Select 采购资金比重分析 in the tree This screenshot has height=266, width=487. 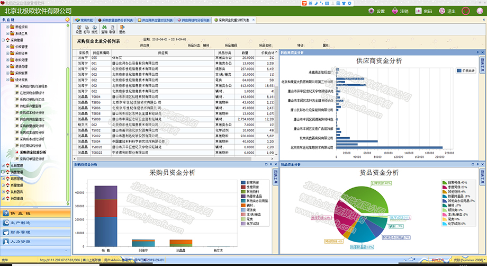[x=33, y=152]
